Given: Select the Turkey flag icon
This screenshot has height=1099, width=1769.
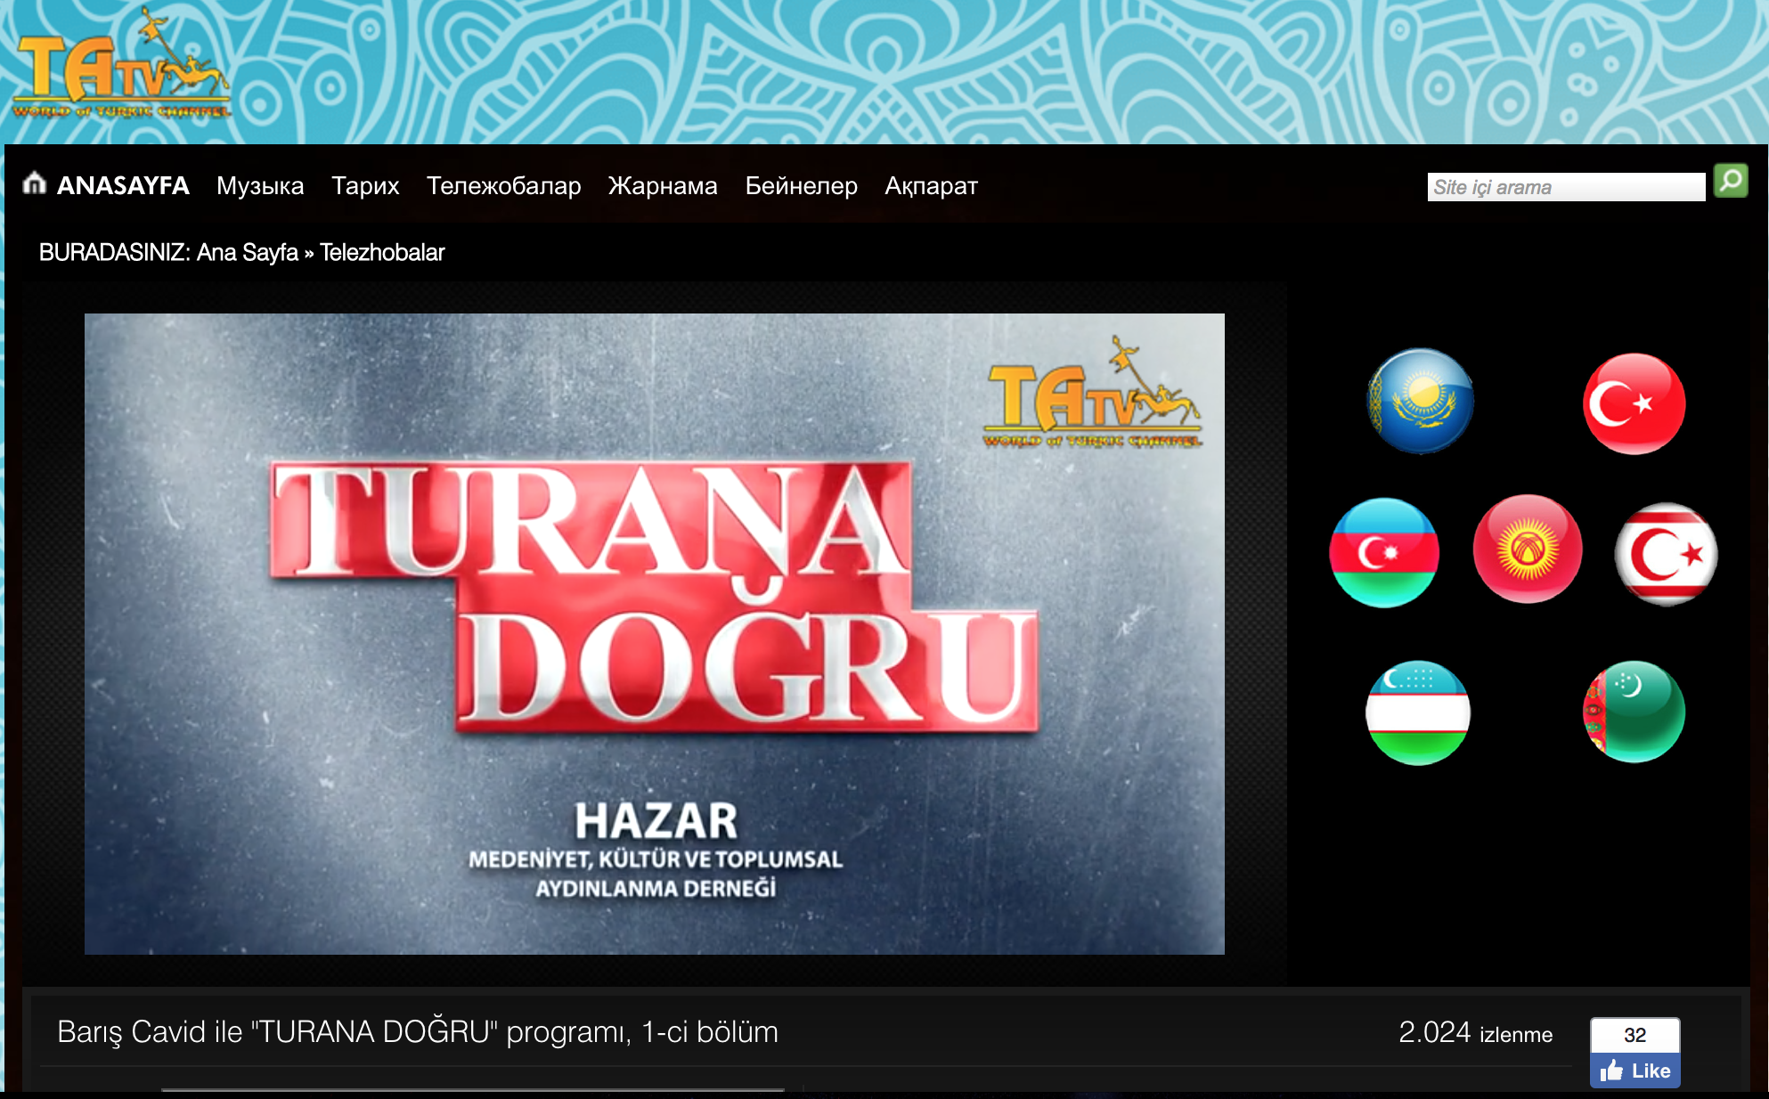Looking at the screenshot, I should coord(1634,403).
